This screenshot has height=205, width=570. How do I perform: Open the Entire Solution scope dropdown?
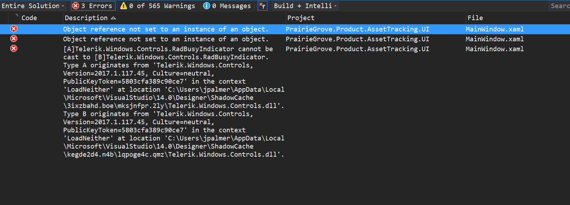click(x=33, y=6)
